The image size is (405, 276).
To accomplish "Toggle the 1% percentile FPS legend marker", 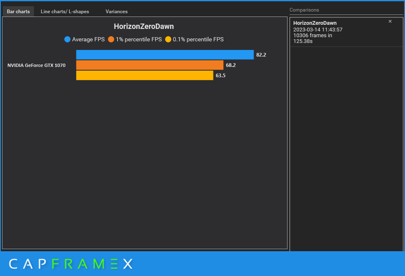I will pos(111,40).
